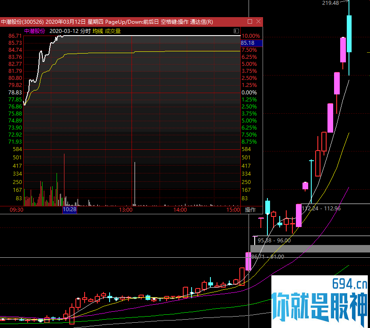370x328 pixels.
Task: Click the 84.74 price axis label
Action: click(x=15, y=50)
